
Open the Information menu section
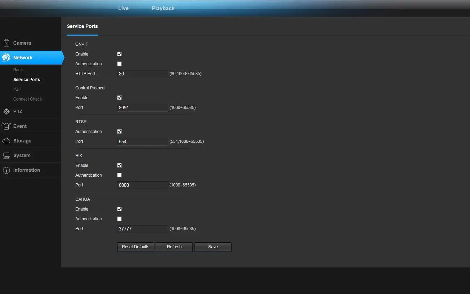point(31,170)
